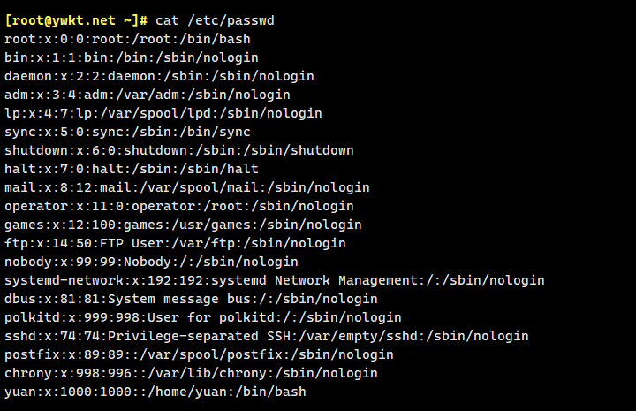Click the Nobody account line
The image size is (636, 411).
click(152, 262)
